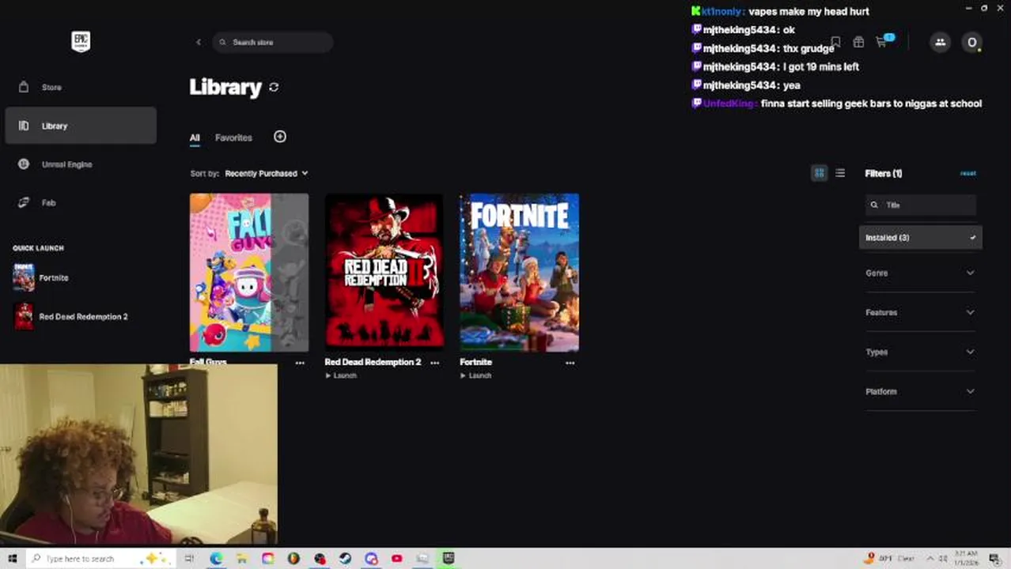Image resolution: width=1011 pixels, height=569 pixels.
Task: Select the All tab
Action: point(195,138)
